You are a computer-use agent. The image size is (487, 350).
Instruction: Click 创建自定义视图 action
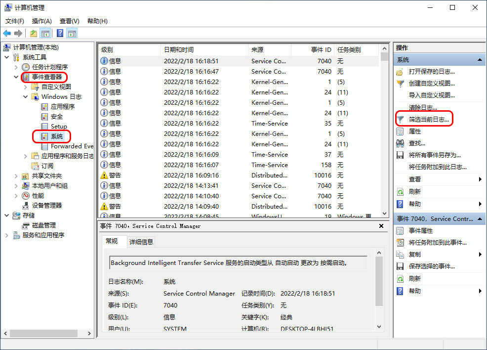pos(432,84)
